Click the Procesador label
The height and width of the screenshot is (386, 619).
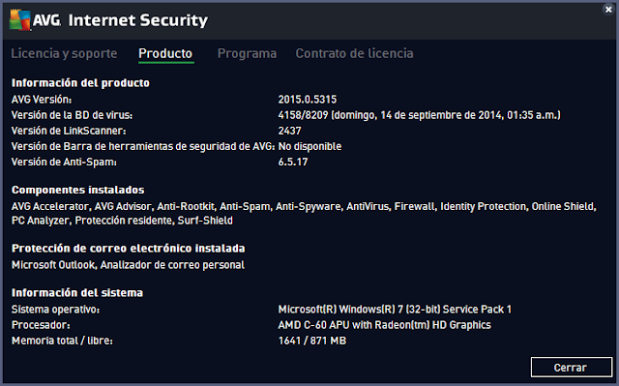[x=41, y=325]
